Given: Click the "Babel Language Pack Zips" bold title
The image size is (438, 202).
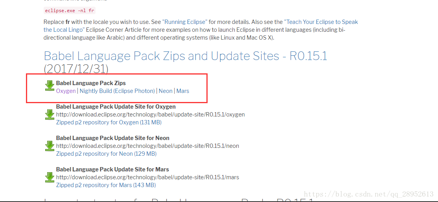Looking at the screenshot, I should [91, 83].
